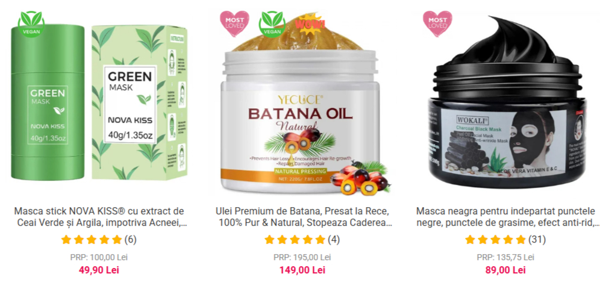View the 6 reviews of Green Mask
This screenshot has width=600, height=286.
(130, 240)
